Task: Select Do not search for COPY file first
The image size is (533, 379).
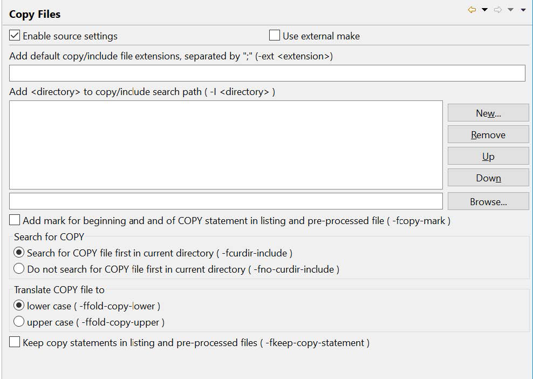Action: pos(19,268)
